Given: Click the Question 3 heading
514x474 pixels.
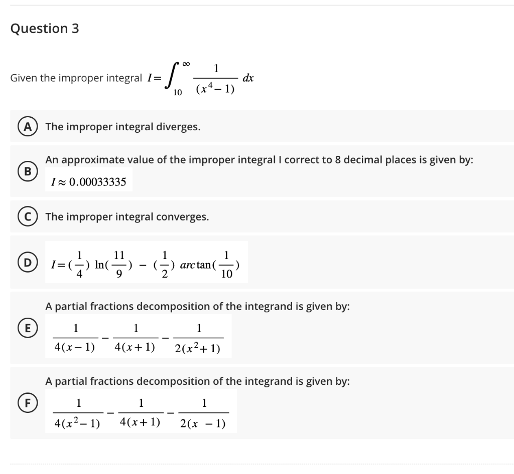Looking at the screenshot, I should click(x=45, y=29).
